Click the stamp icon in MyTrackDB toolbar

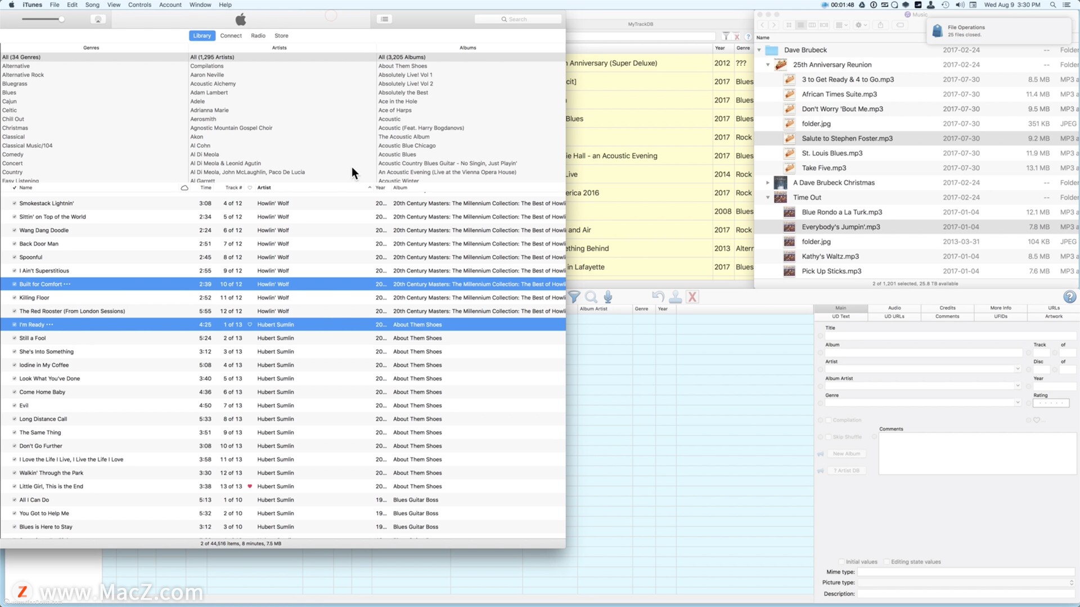point(676,297)
